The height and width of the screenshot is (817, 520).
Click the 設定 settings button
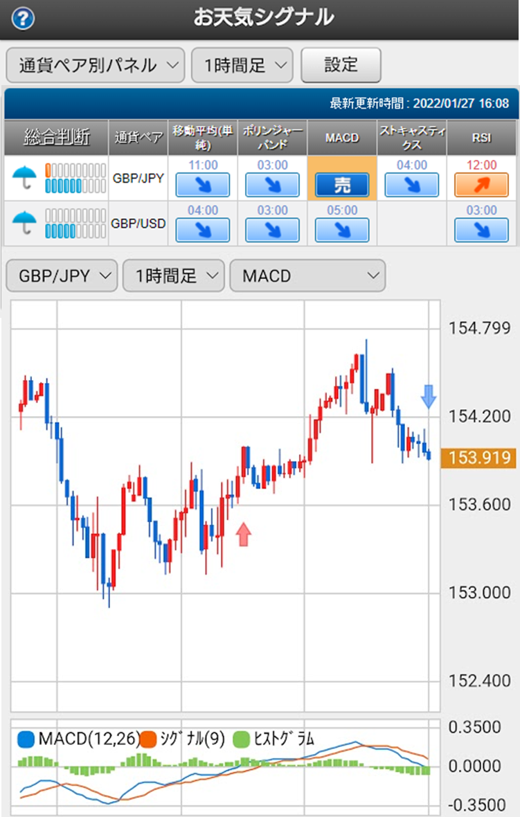(341, 65)
